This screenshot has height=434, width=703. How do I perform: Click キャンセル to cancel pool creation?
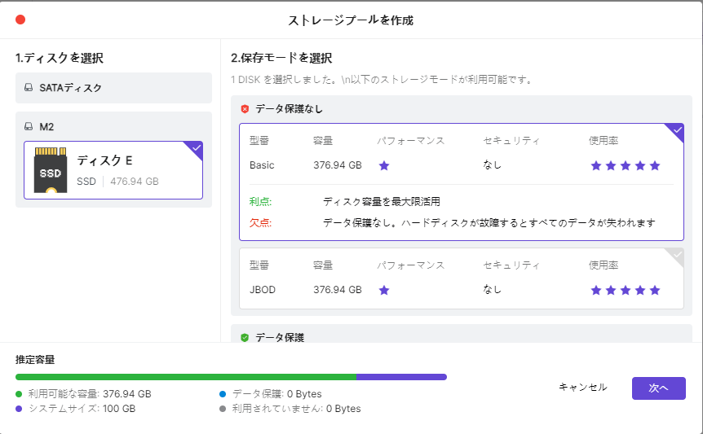(x=582, y=388)
